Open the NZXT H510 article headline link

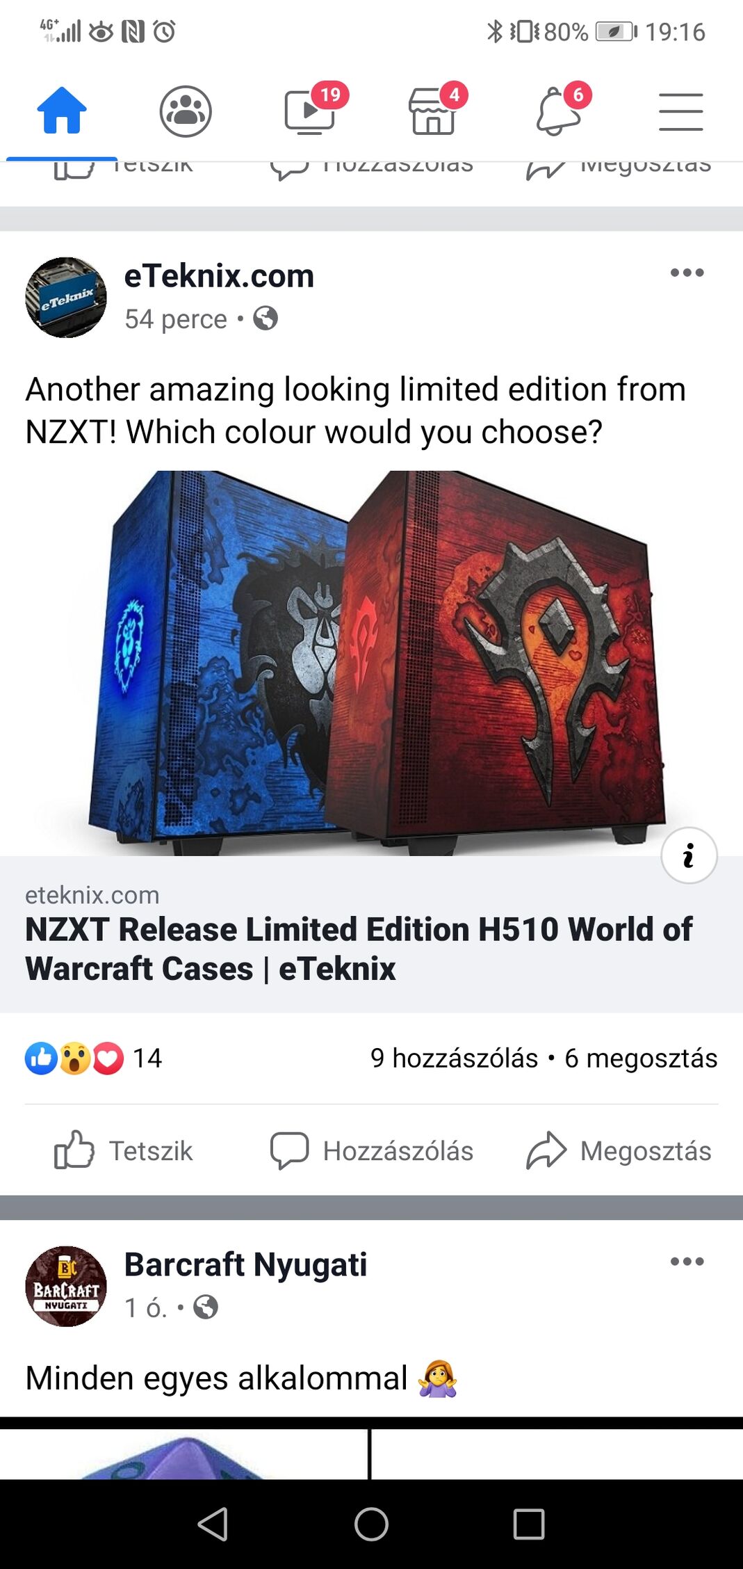pos(359,949)
